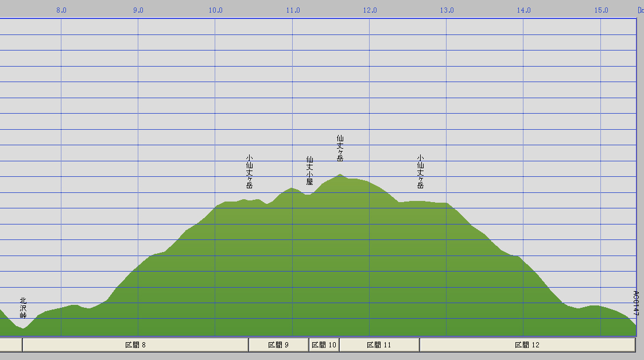Select the 区間 12 section bar
This screenshot has width=644, height=360.
pyautogui.click(x=527, y=345)
